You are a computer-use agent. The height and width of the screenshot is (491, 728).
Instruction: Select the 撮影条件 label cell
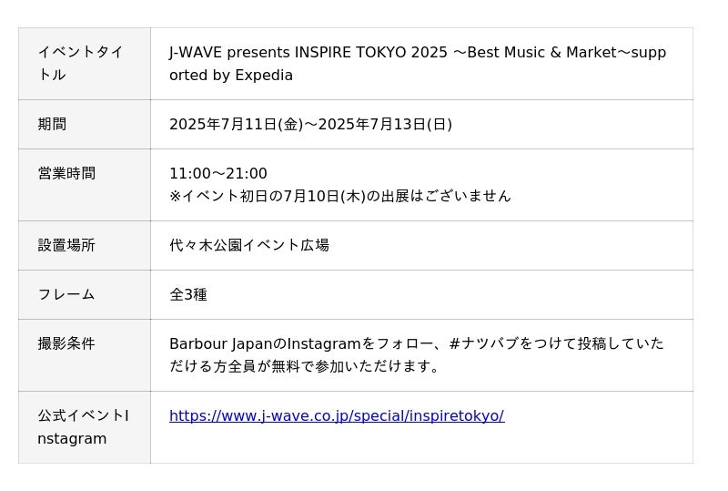click(x=84, y=344)
